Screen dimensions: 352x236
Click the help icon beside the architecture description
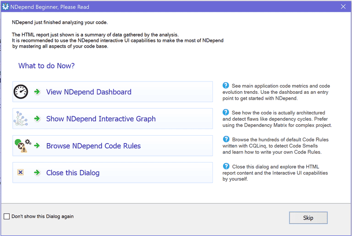(x=226, y=112)
